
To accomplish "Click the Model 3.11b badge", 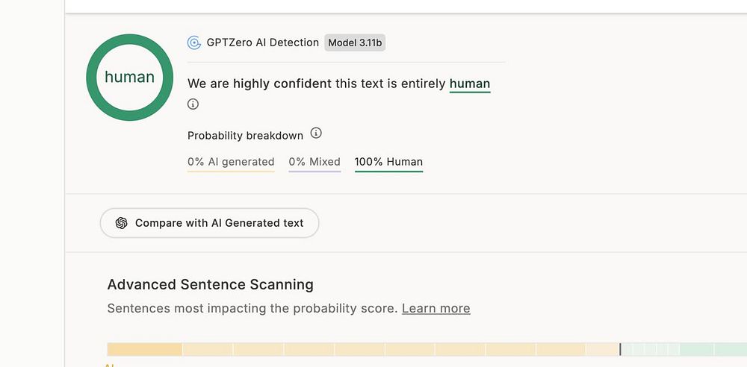I will click(x=355, y=43).
